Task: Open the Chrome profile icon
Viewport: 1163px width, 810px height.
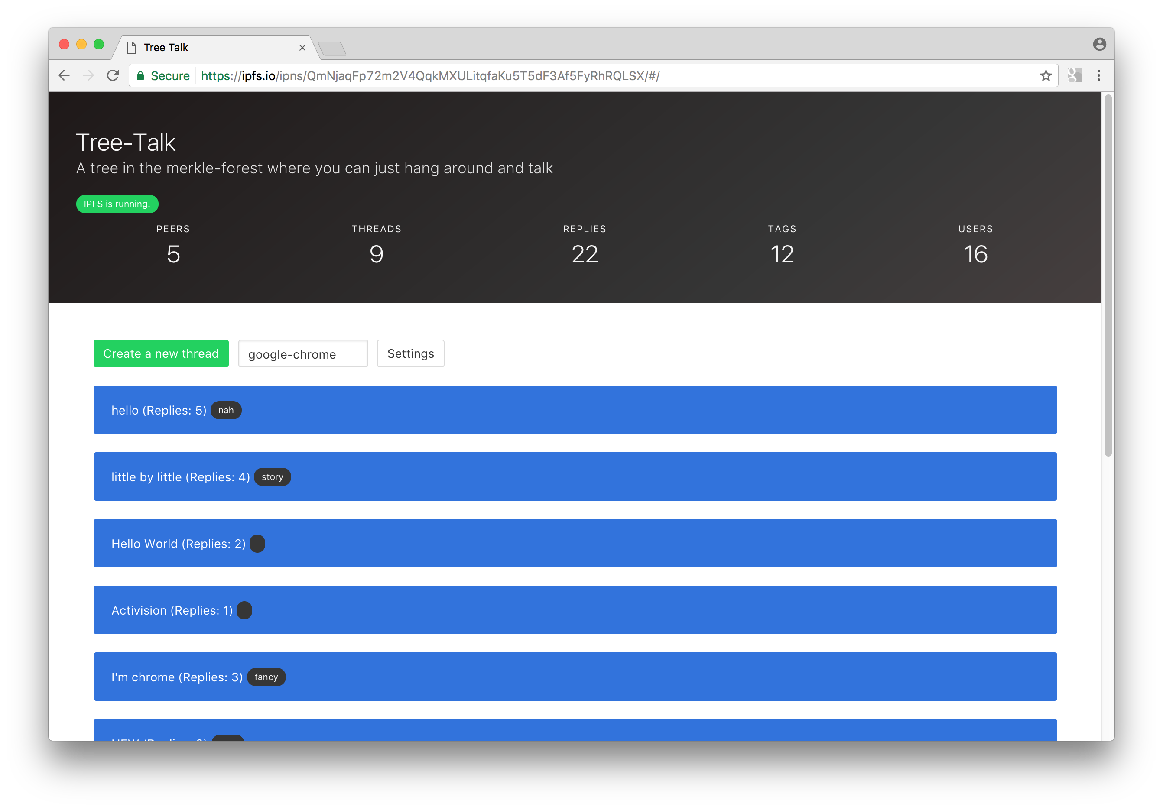Action: (x=1099, y=45)
